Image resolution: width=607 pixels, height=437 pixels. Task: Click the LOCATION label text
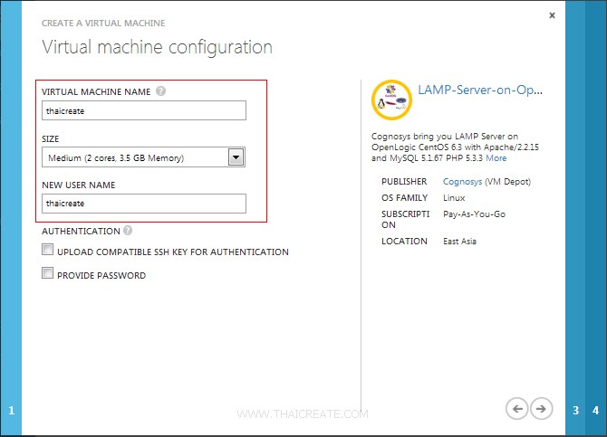(x=404, y=242)
